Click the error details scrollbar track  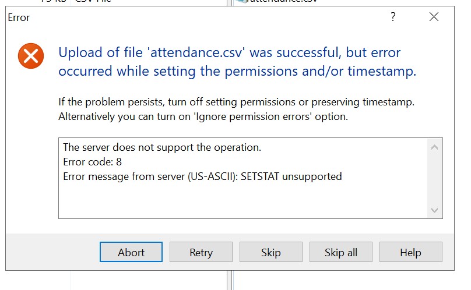434,178
